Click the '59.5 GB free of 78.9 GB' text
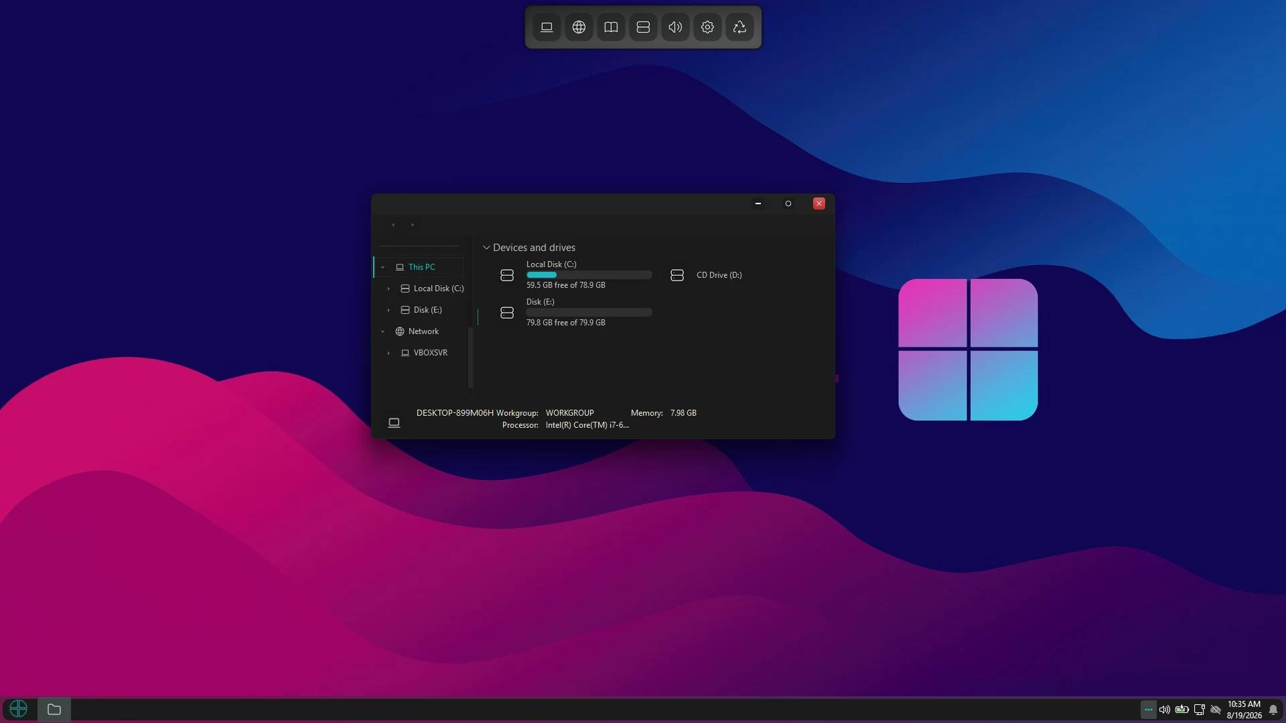 [565, 285]
